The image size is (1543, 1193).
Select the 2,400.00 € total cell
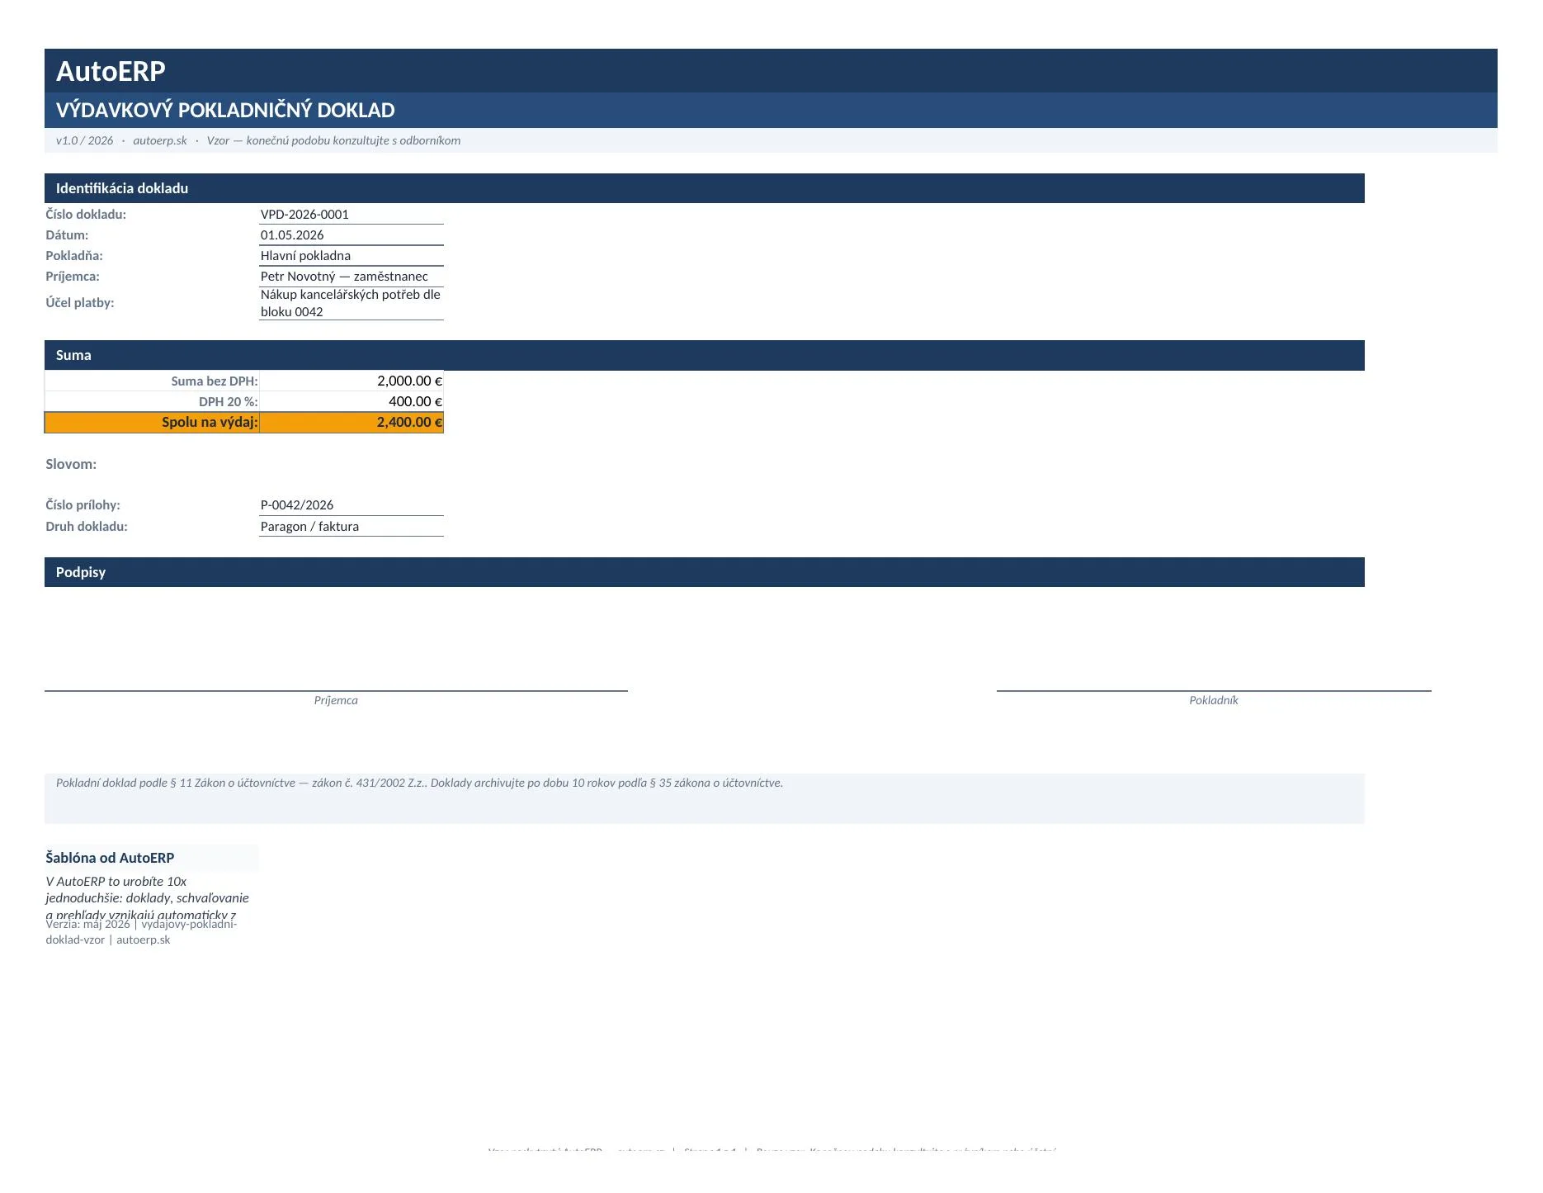[351, 422]
